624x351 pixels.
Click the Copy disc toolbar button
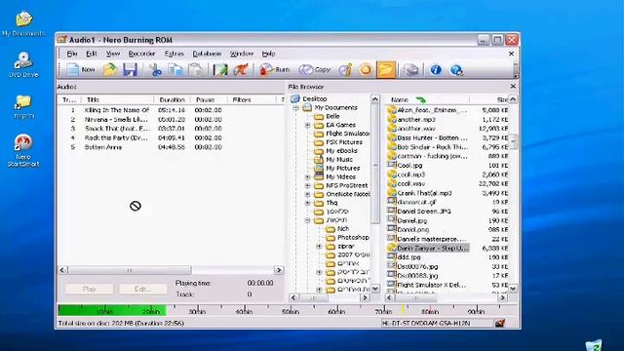point(314,69)
